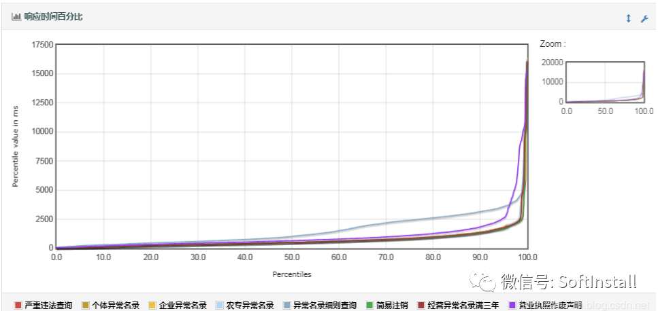Image resolution: width=658 pixels, height=311 pixels.
Task: Toggle the 农专异常名录 series legend label
Action: click(x=250, y=305)
